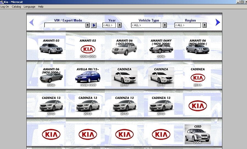The height and width of the screenshot is (149, 247).
Task: Go to next page with right blue arrow
Action: [218, 22]
